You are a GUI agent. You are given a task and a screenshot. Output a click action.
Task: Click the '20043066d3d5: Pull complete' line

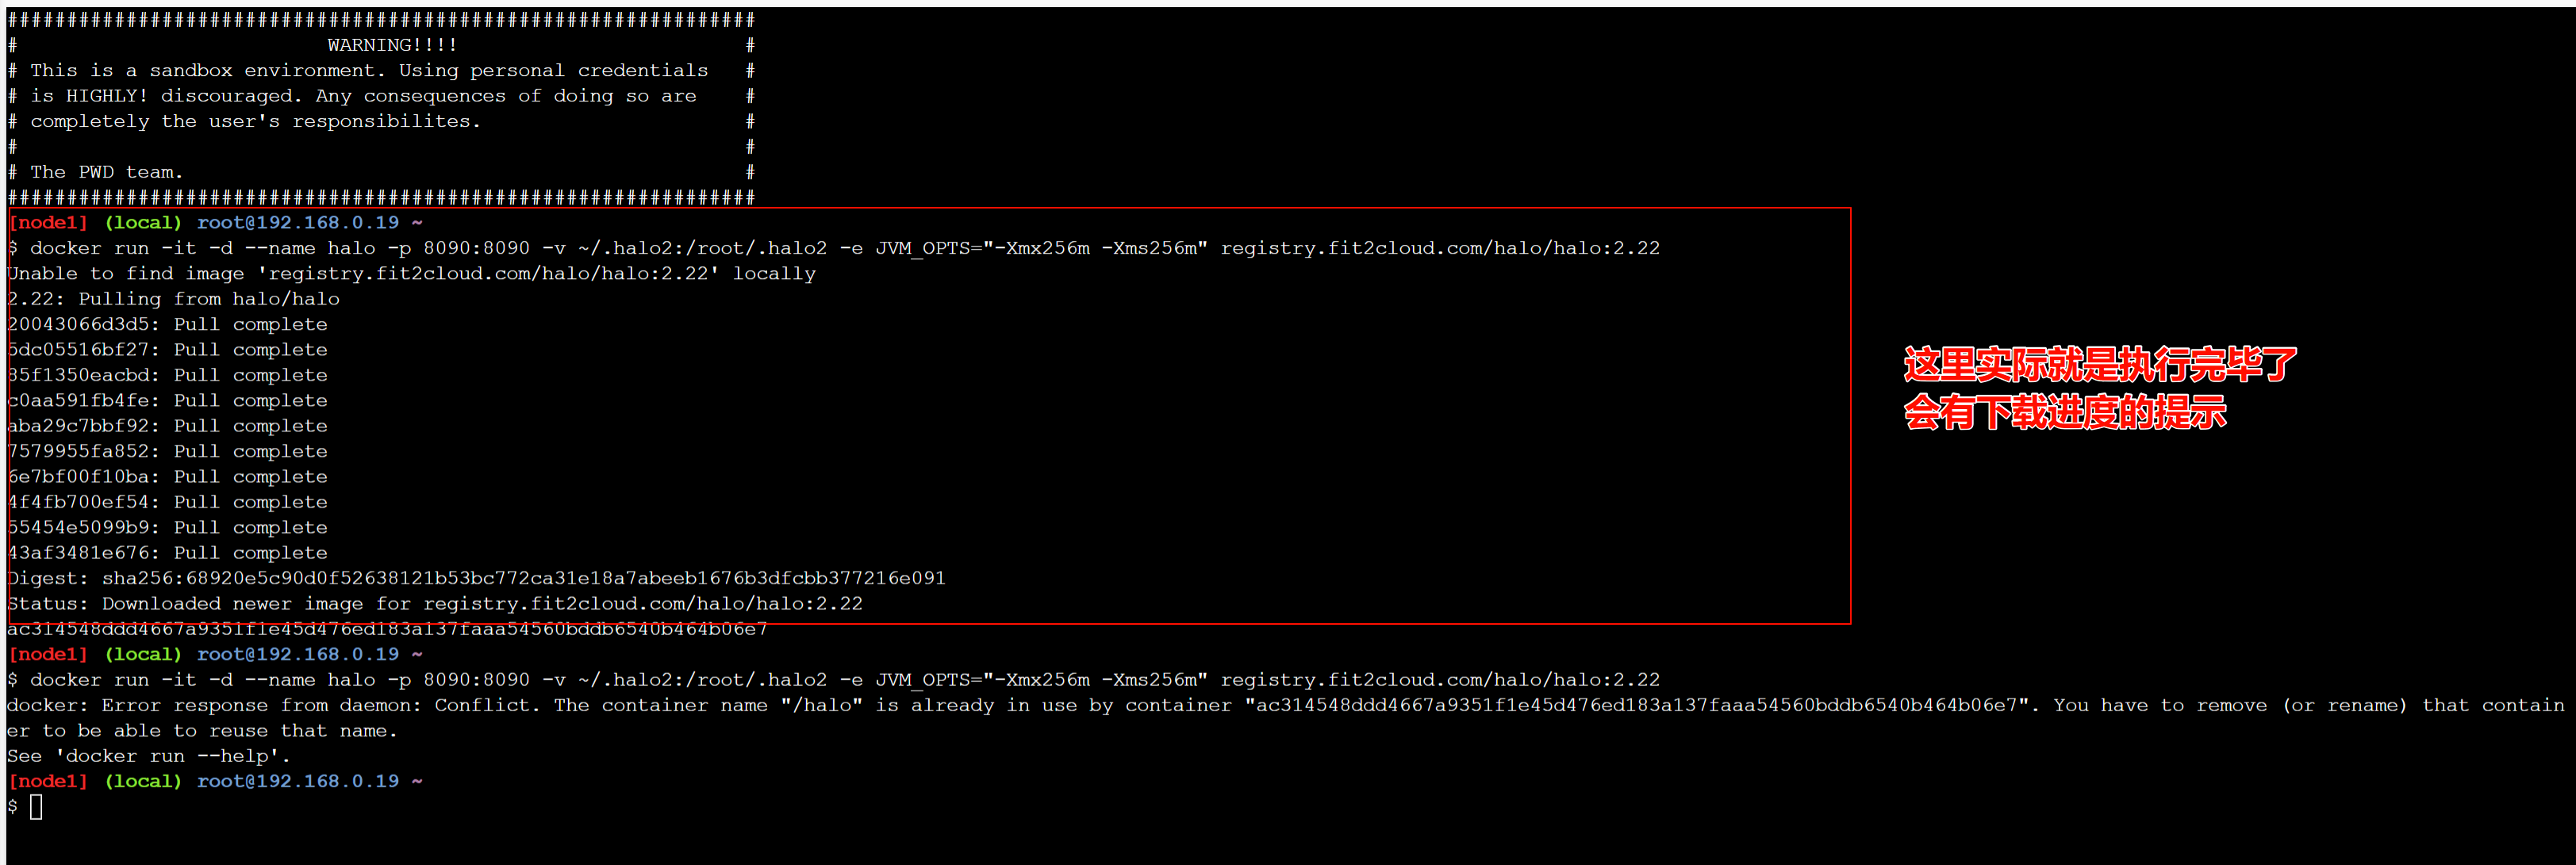point(168,324)
